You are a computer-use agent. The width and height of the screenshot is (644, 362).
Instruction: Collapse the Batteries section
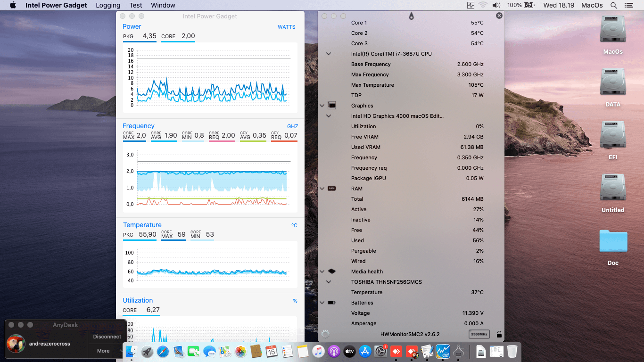[x=322, y=303]
